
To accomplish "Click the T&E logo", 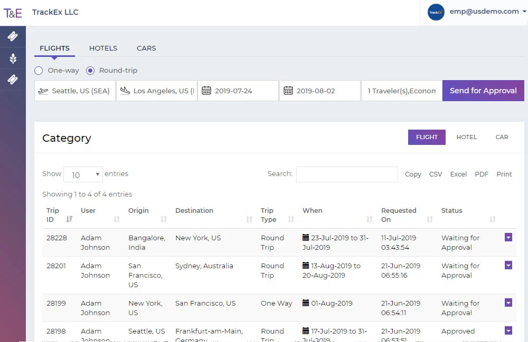I will 13,13.
